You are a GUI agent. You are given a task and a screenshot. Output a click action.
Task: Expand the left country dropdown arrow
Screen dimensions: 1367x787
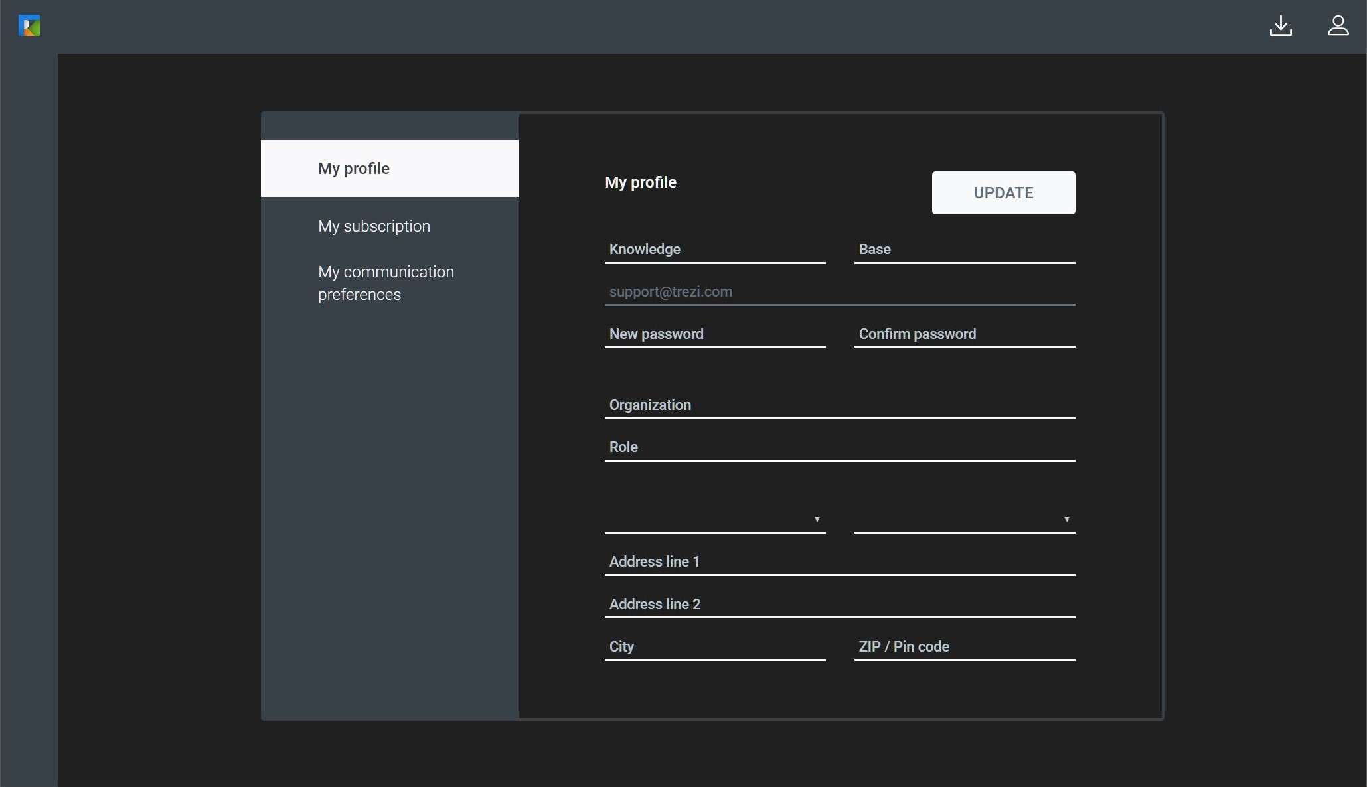pyautogui.click(x=817, y=520)
